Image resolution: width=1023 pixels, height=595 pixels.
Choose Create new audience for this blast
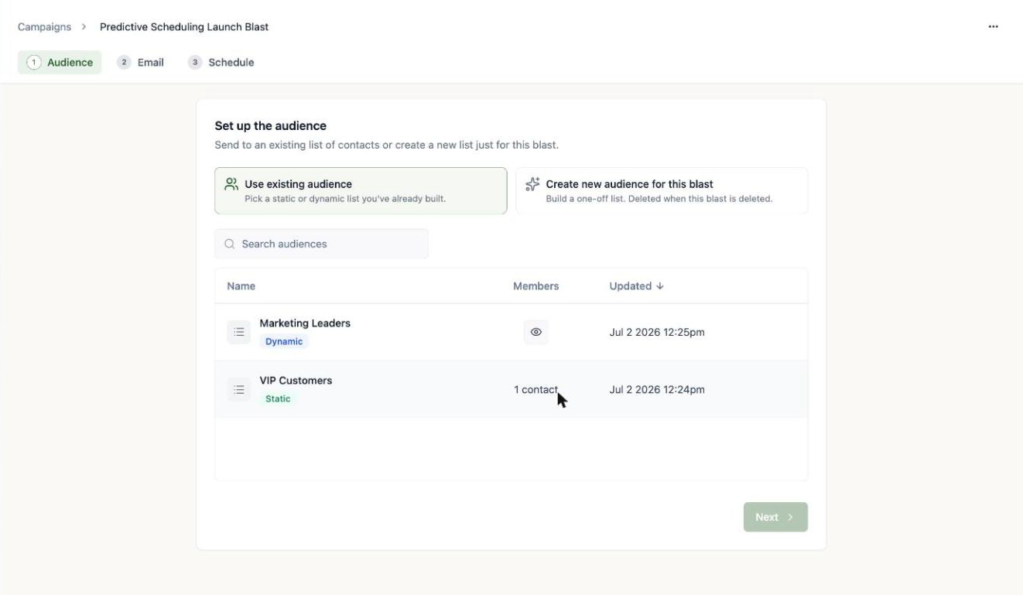662,190
